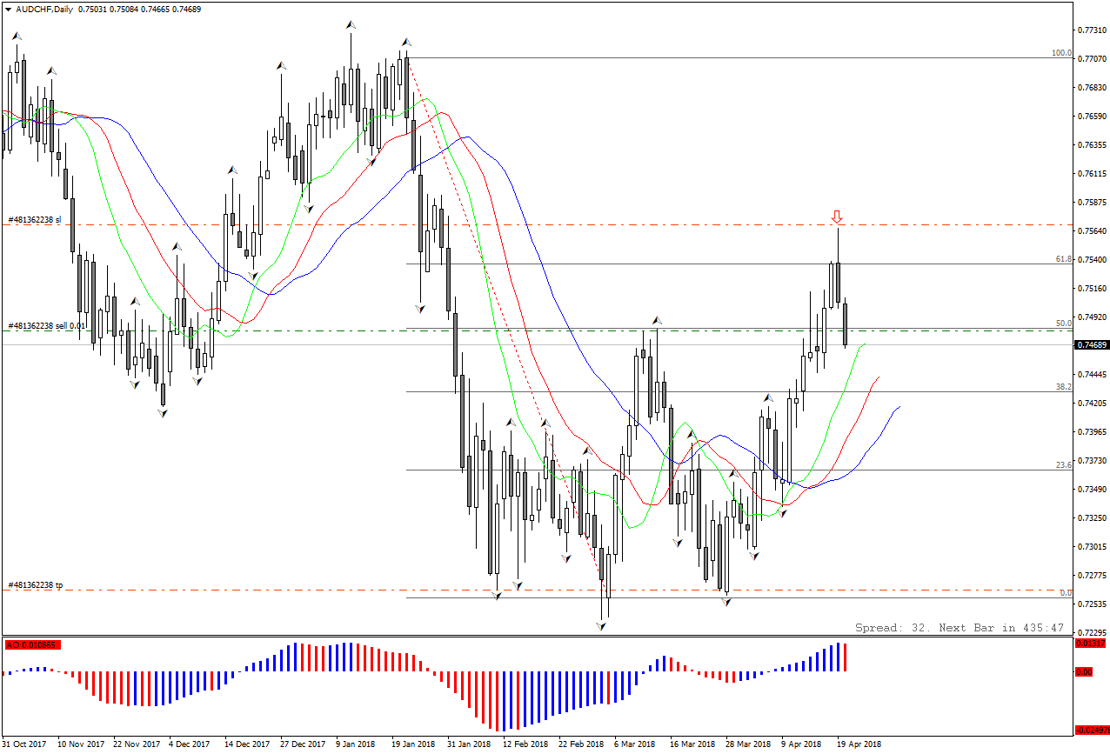The height and width of the screenshot is (754, 1110).
Task: Select the #481362238 sl order label
Action: 35,220
